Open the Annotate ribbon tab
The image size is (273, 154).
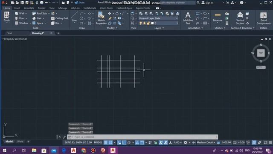[29, 8]
